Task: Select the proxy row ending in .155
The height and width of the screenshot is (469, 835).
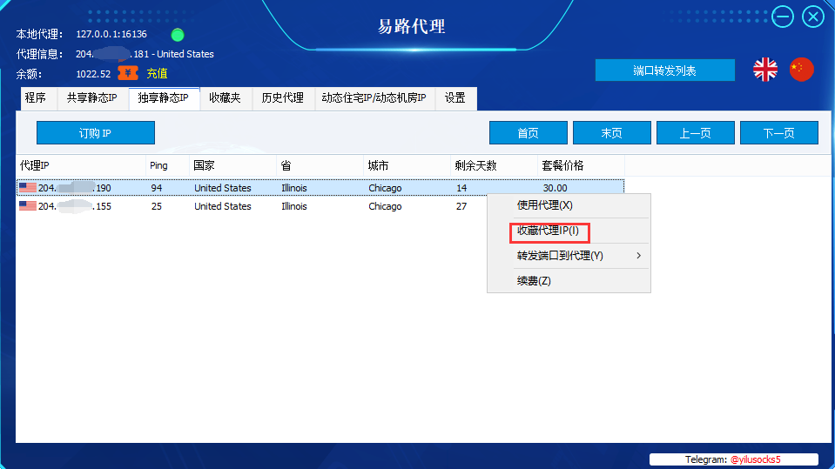Action: 252,206
